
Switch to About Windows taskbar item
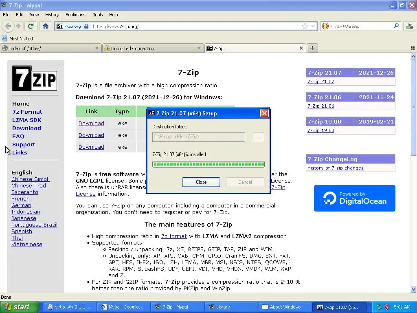click(285, 307)
